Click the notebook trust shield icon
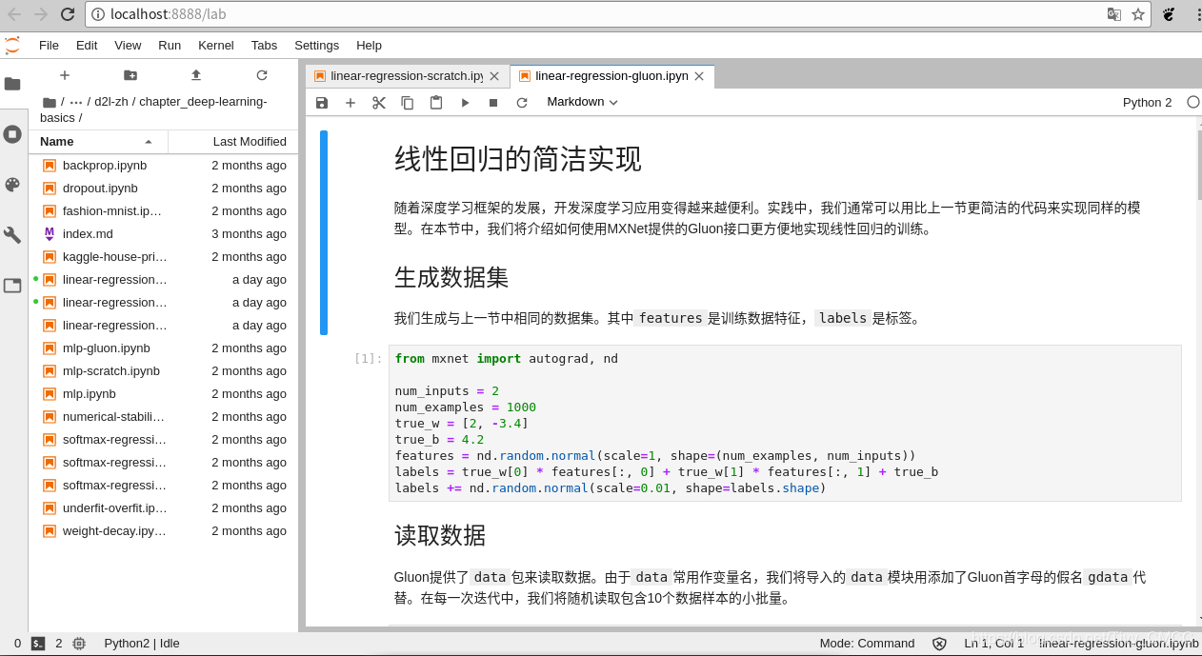The height and width of the screenshot is (656, 1202). click(939, 644)
